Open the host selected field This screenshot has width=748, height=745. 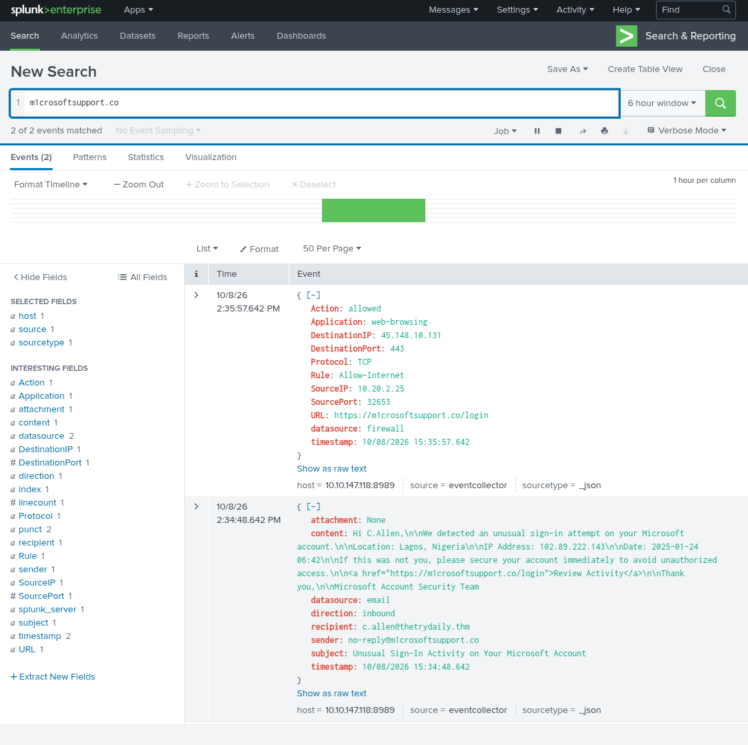coord(27,316)
